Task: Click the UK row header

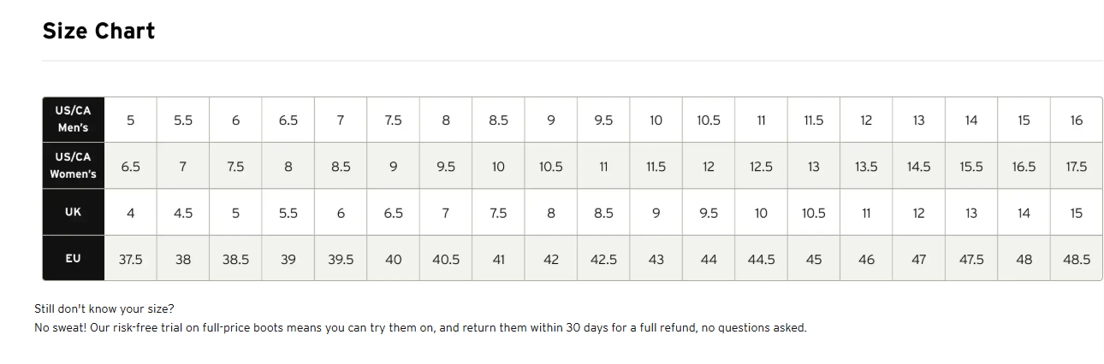Action: click(73, 212)
